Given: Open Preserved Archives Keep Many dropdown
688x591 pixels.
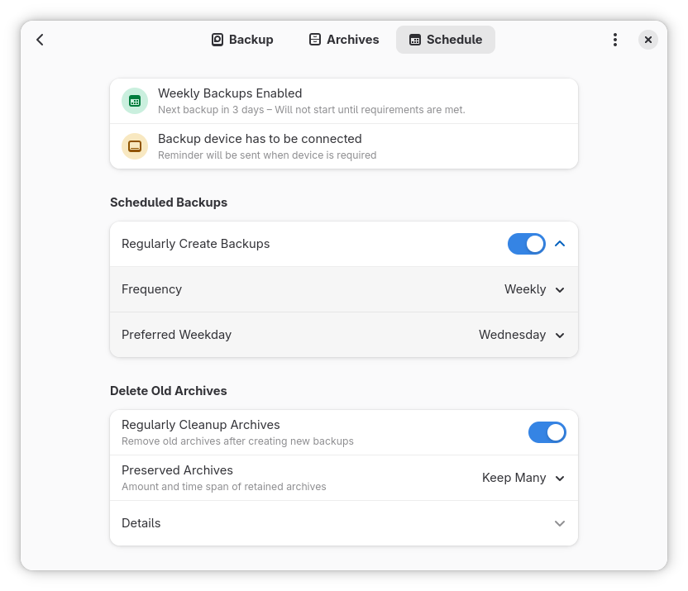Looking at the screenshot, I should click(x=523, y=478).
